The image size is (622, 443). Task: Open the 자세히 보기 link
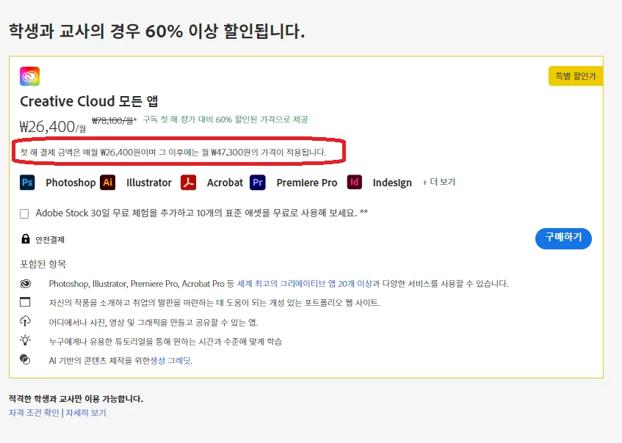pyautogui.click(x=86, y=412)
